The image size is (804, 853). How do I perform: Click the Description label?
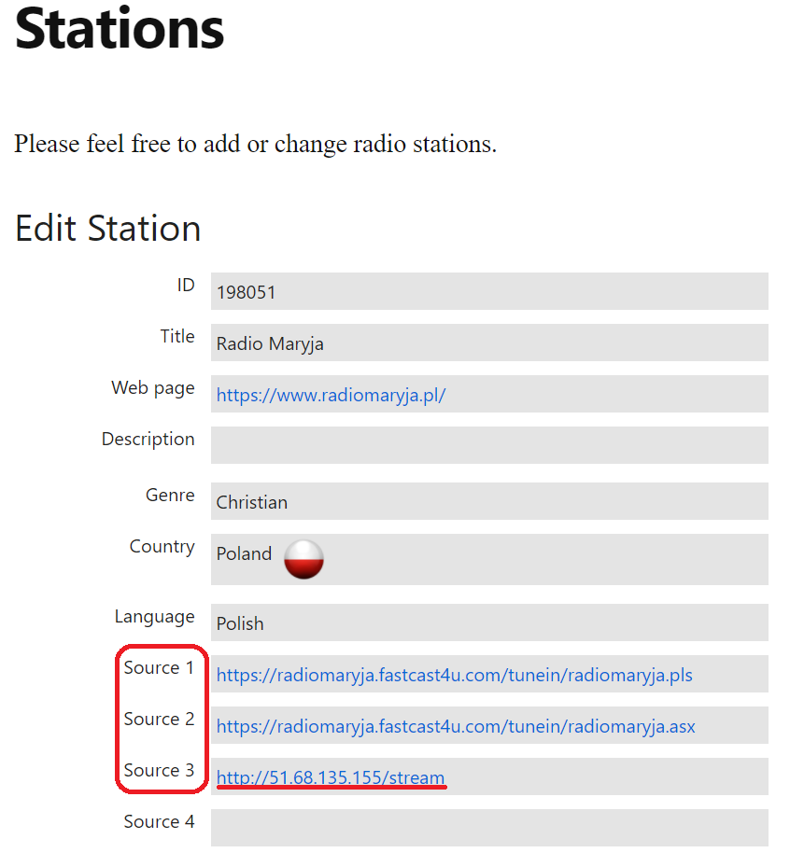pyautogui.click(x=148, y=439)
